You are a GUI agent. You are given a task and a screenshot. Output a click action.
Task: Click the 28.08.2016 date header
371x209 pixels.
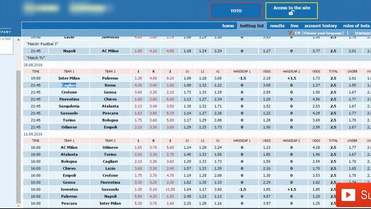pyautogui.click(x=33, y=65)
